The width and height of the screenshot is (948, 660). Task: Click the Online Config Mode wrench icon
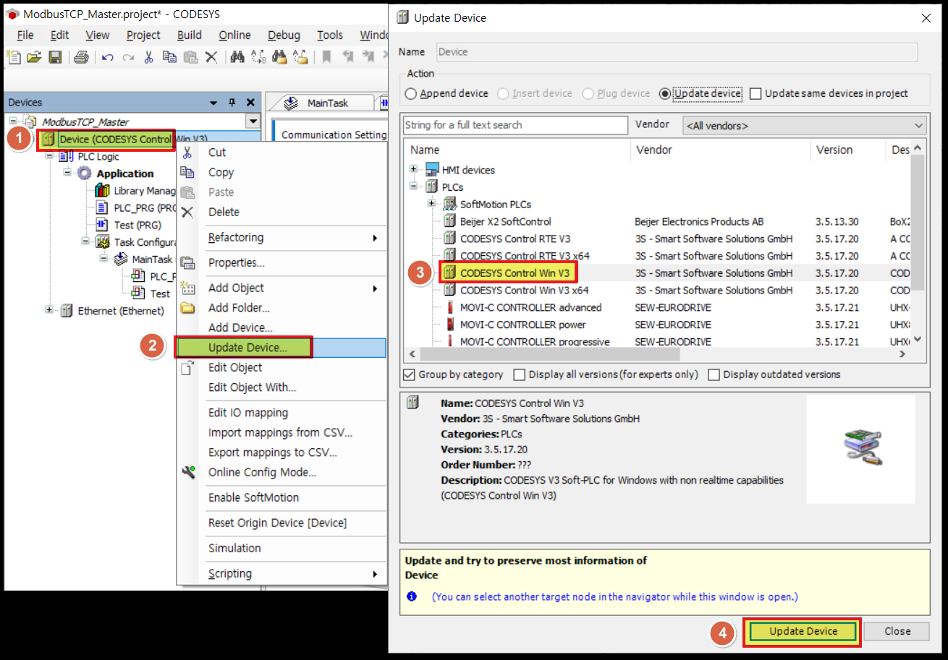pos(188,472)
